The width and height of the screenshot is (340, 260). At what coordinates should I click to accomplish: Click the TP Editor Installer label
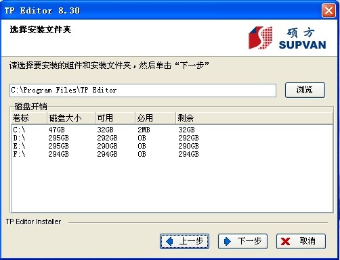[x=33, y=222]
